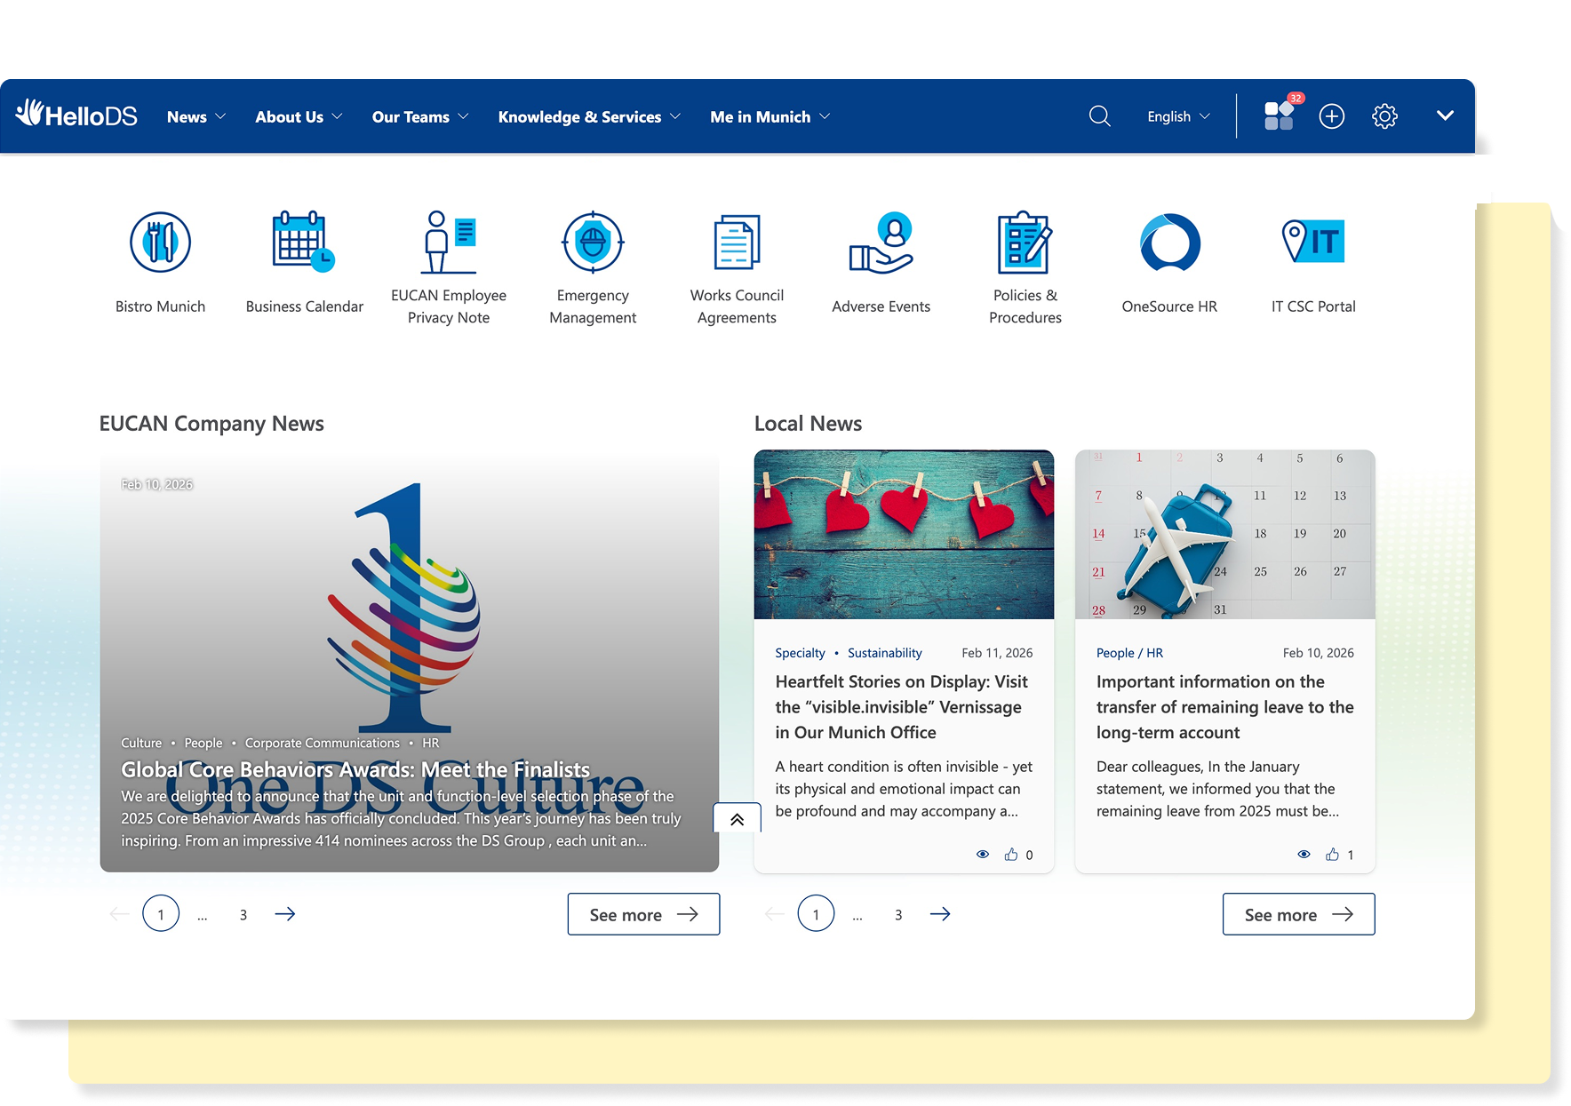Open the About Us menu
The height and width of the screenshot is (1106, 1571).
click(299, 116)
